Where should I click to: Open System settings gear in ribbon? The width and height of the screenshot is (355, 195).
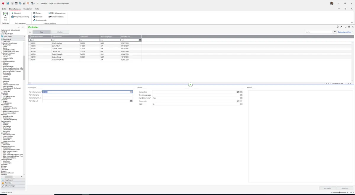click(37, 13)
